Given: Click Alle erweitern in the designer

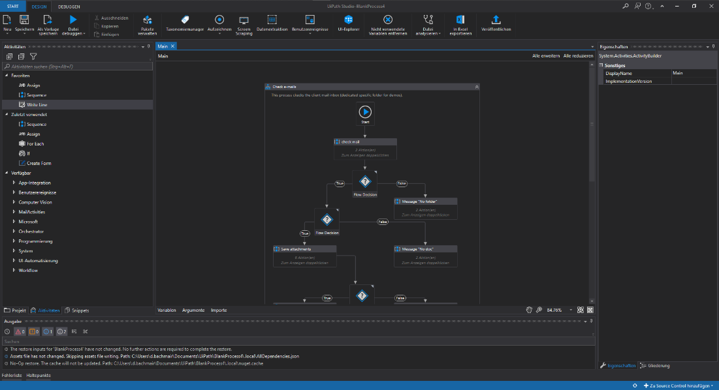Looking at the screenshot, I should (x=546, y=56).
